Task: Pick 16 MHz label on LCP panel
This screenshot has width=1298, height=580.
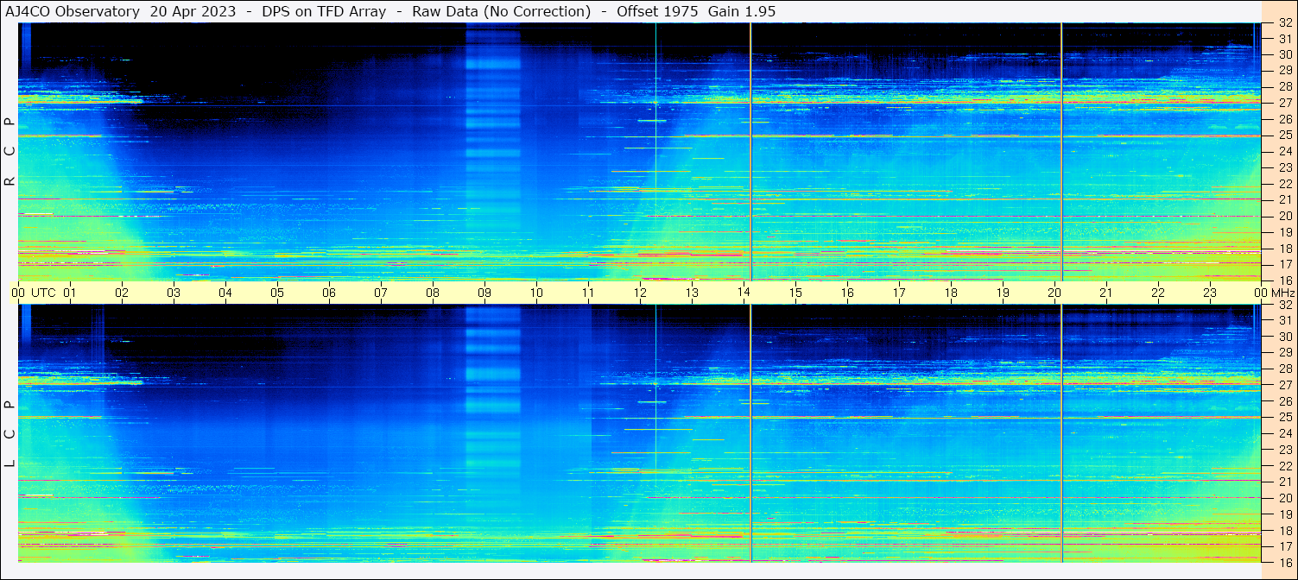Action: coord(1285,563)
